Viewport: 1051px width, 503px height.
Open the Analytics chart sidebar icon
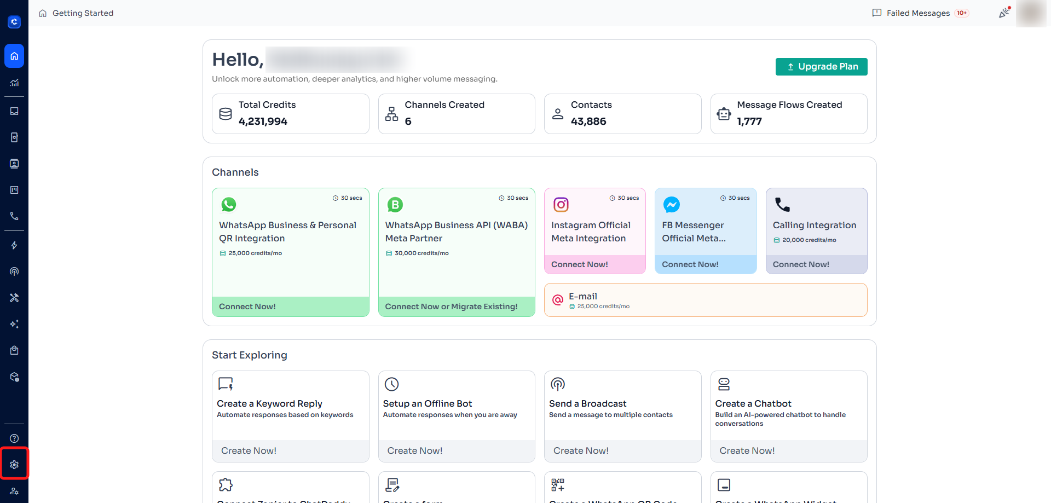(14, 83)
